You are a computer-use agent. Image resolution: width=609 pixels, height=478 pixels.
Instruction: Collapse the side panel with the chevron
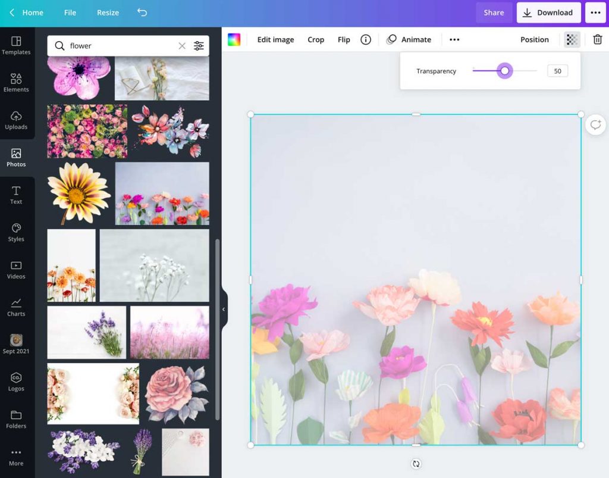[x=224, y=309]
